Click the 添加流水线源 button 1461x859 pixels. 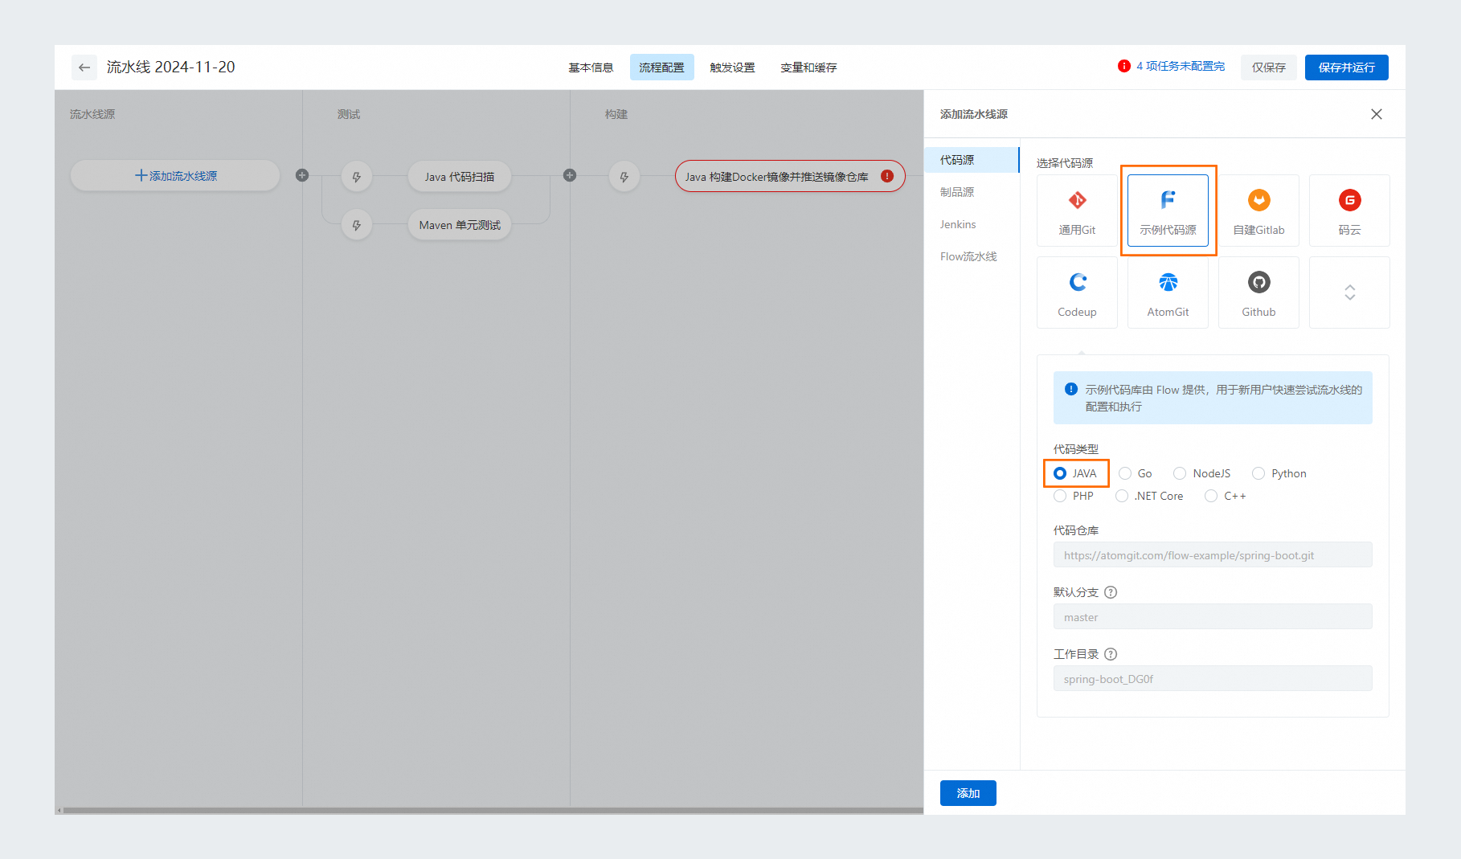[175, 175]
